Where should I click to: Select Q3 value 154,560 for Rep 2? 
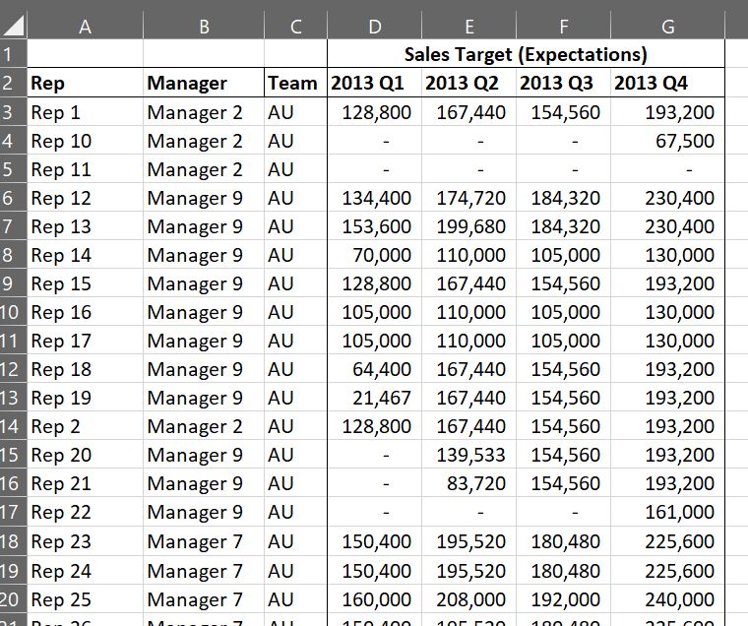point(563,426)
